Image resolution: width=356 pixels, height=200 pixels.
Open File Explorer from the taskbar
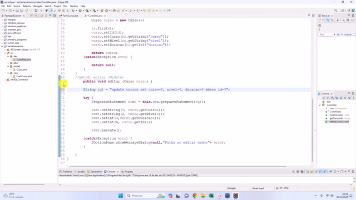click(x=203, y=196)
